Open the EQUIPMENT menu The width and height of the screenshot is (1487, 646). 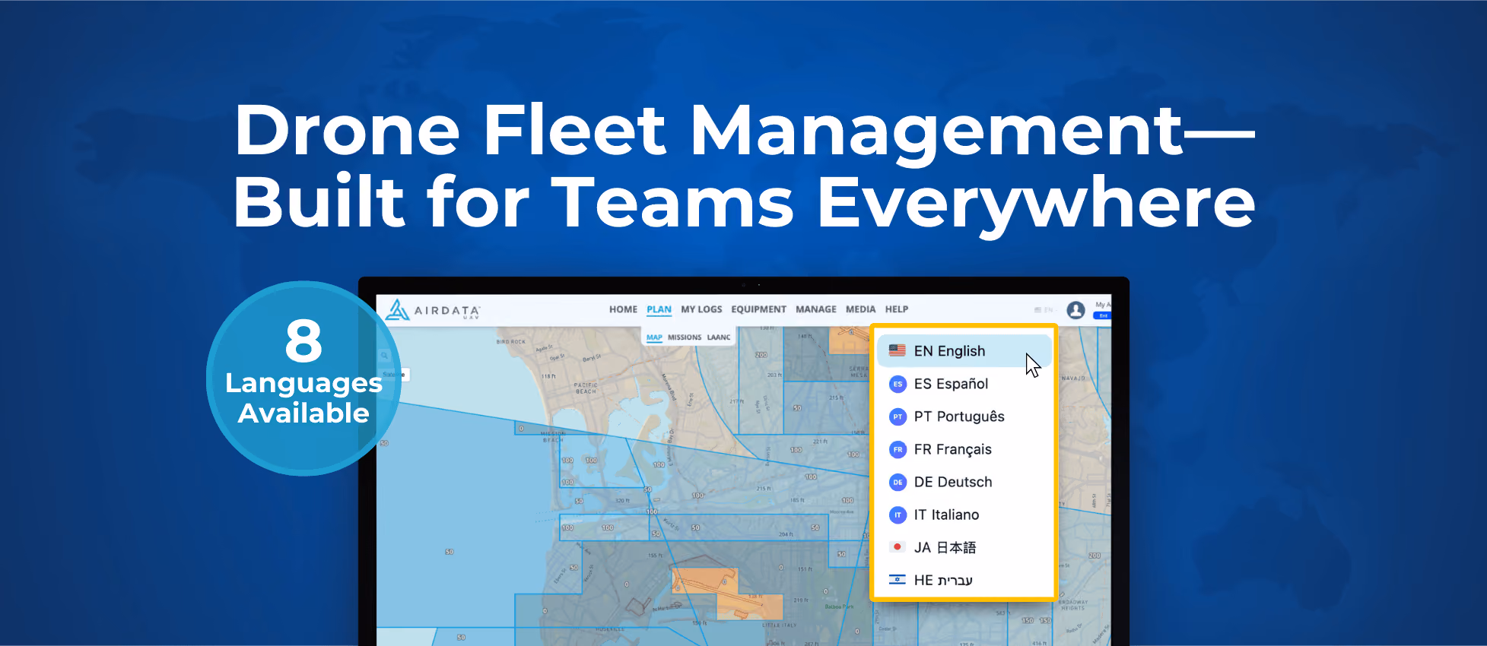[x=758, y=309]
